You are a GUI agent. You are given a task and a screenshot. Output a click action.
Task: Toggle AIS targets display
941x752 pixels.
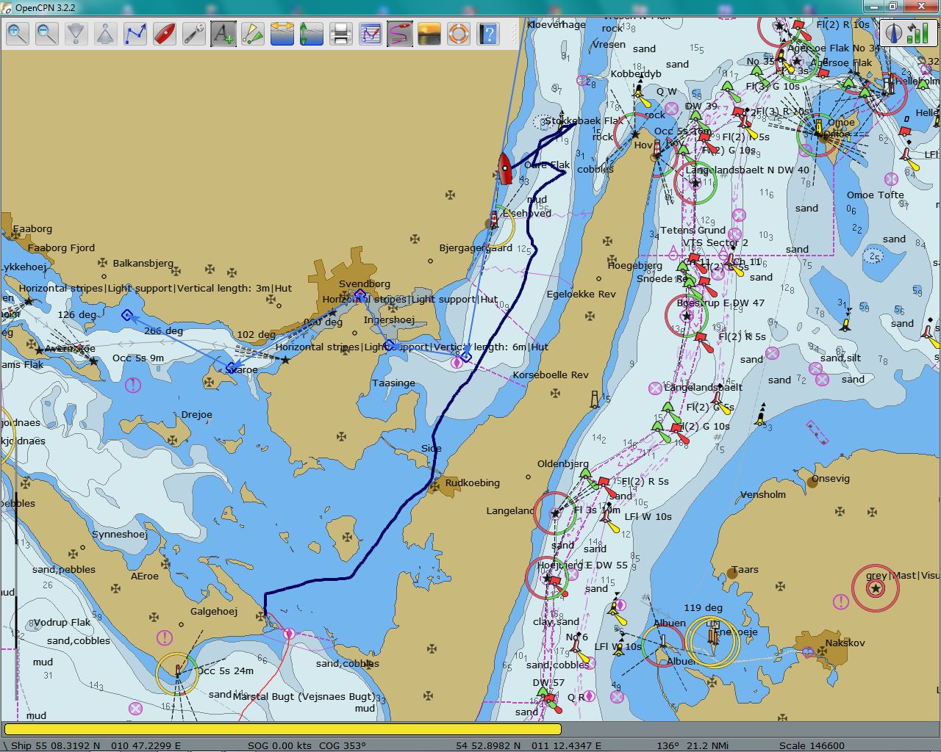pos(253,34)
